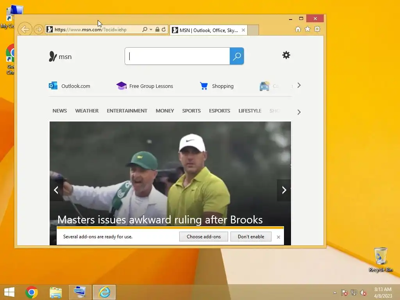The width and height of the screenshot is (400, 300).
Task: Expand more quick links with chevron
Action: [299, 86]
